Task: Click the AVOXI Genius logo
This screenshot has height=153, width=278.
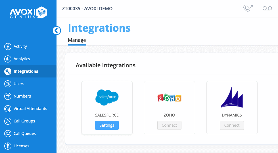Action: pyautogui.click(x=28, y=12)
